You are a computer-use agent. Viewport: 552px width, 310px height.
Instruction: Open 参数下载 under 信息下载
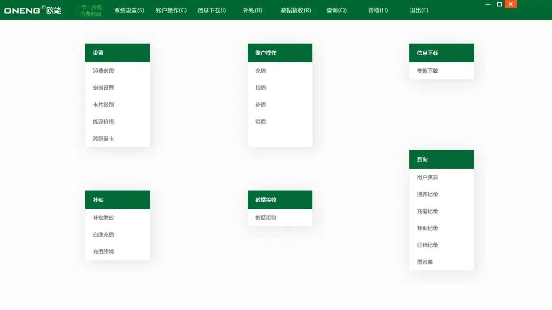click(x=428, y=71)
